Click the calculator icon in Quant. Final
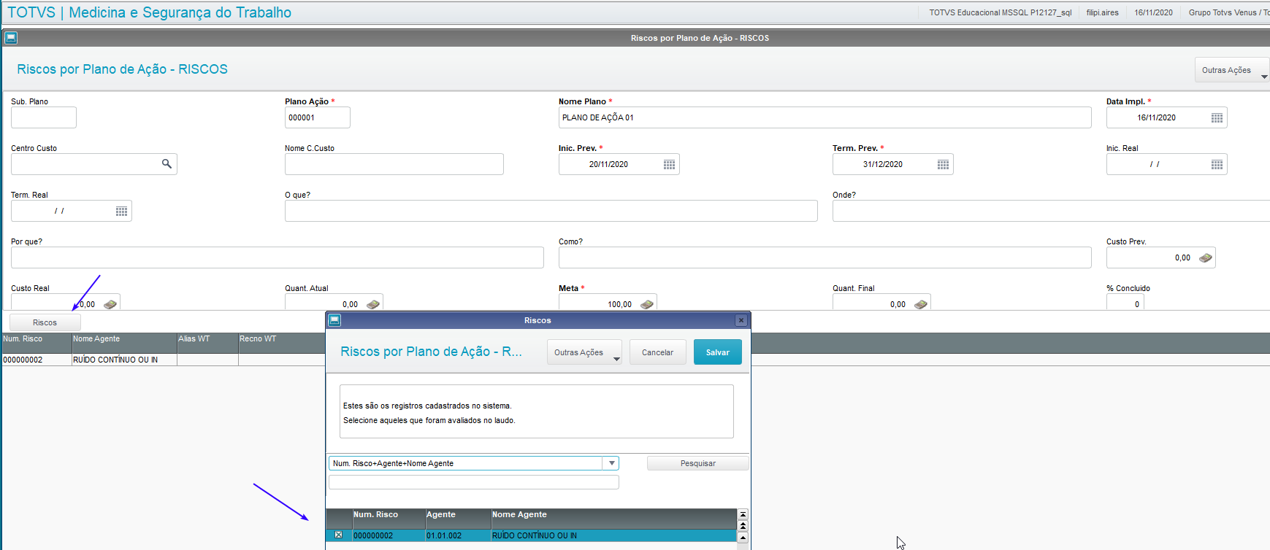Screen dimensions: 1270x550 [920, 304]
